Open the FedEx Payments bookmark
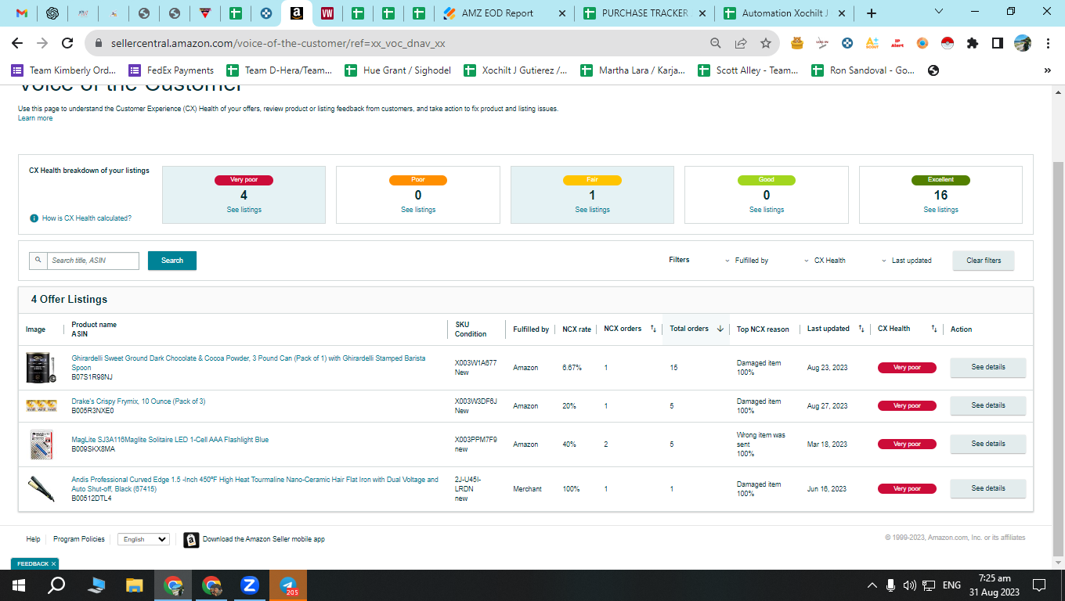 pos(171,70)
